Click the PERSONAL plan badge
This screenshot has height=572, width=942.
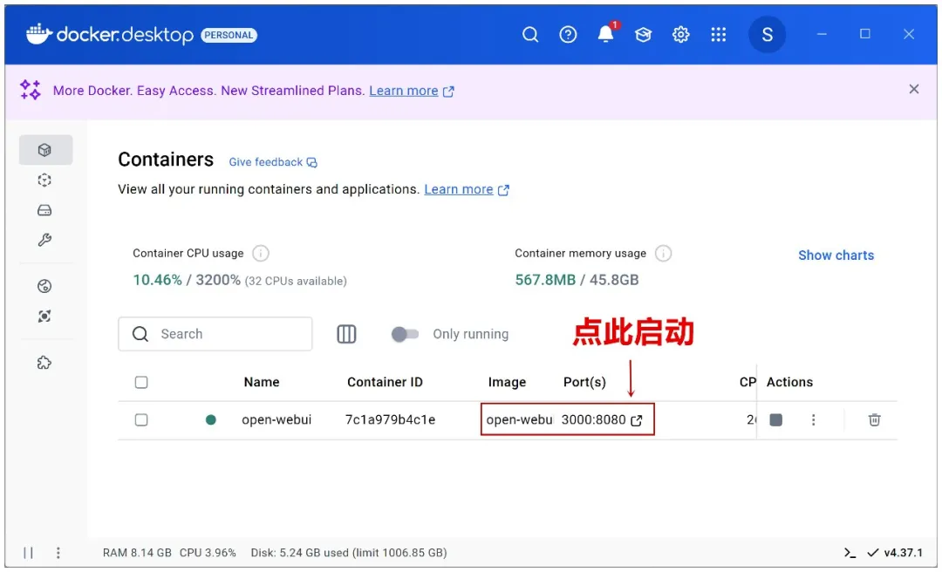pyautogui.click(x=229, y=35)
